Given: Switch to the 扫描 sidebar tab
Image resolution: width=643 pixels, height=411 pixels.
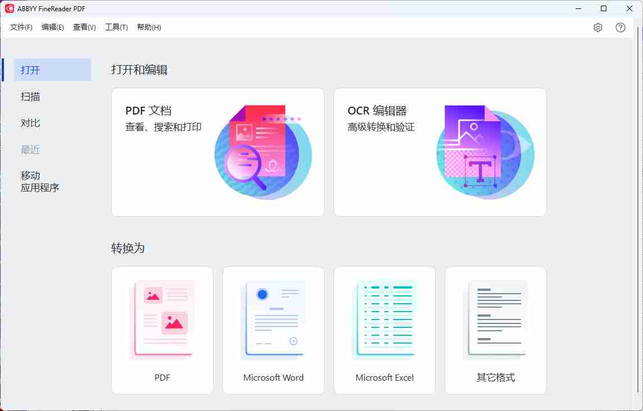Looking at the screenshot, I should point(30,97).
